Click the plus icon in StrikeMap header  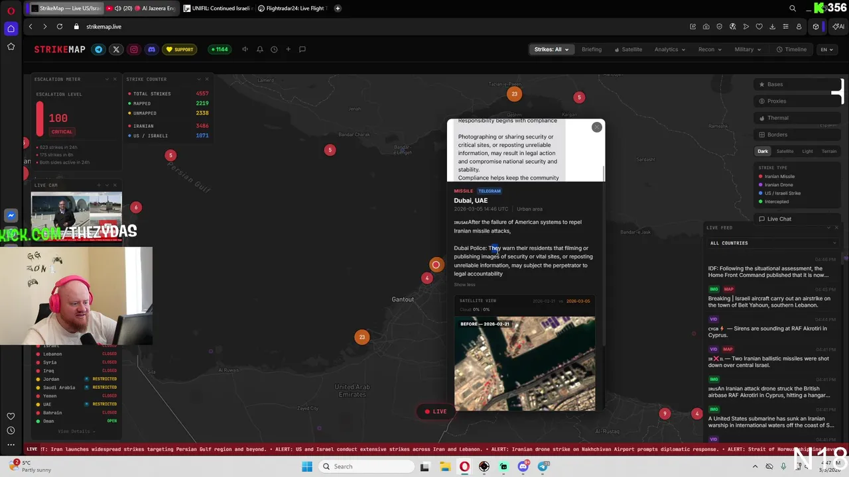[x=288, y=49]
